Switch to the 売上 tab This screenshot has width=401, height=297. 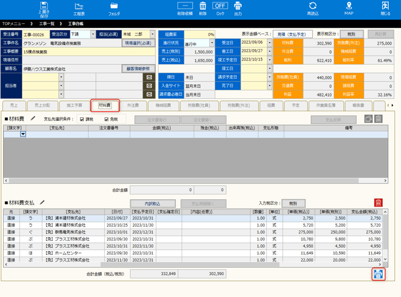click(x=14, y=106)
